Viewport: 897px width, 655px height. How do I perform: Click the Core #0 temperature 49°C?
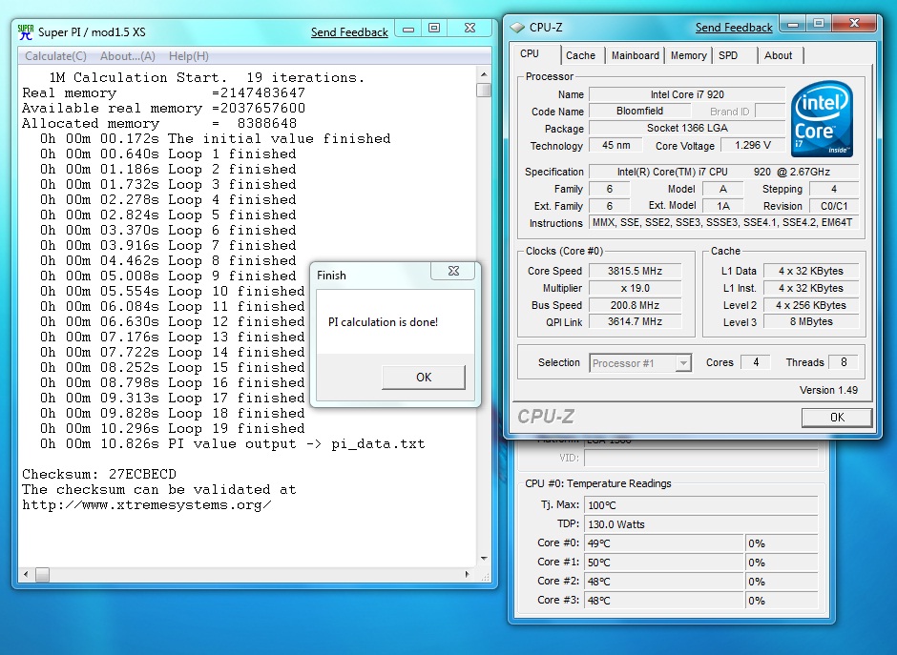(x=664, y=543)
